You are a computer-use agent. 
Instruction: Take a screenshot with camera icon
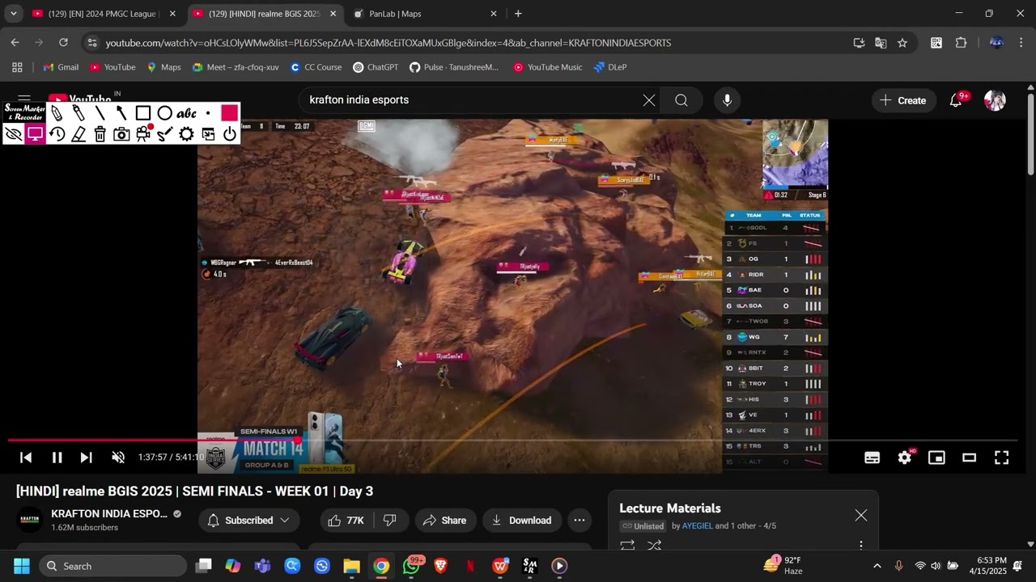pos(121,134)
